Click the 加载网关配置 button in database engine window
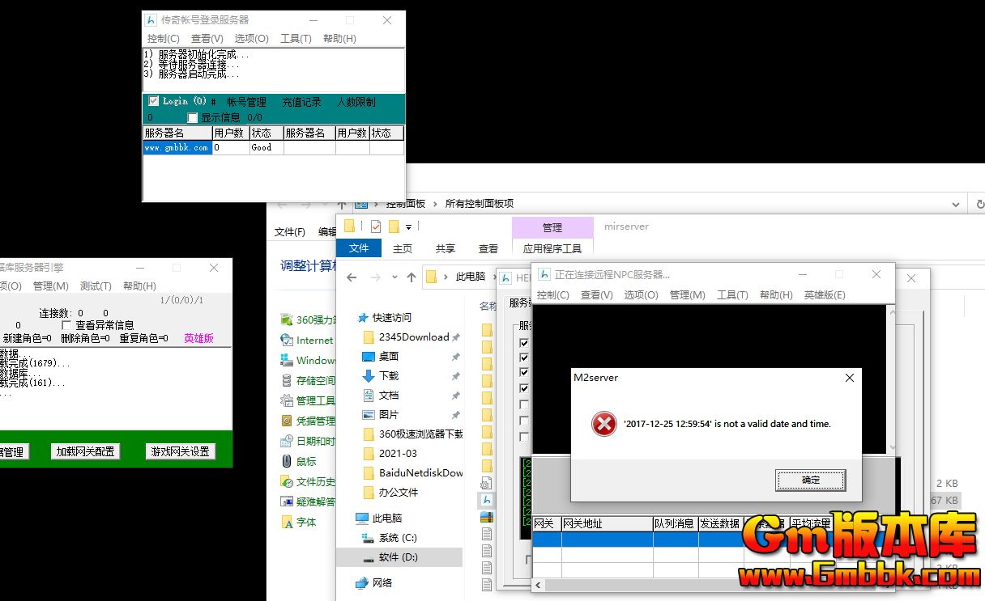Image resolution: width=985 pixels, height=601 pixels. click(x=85, y=452)
